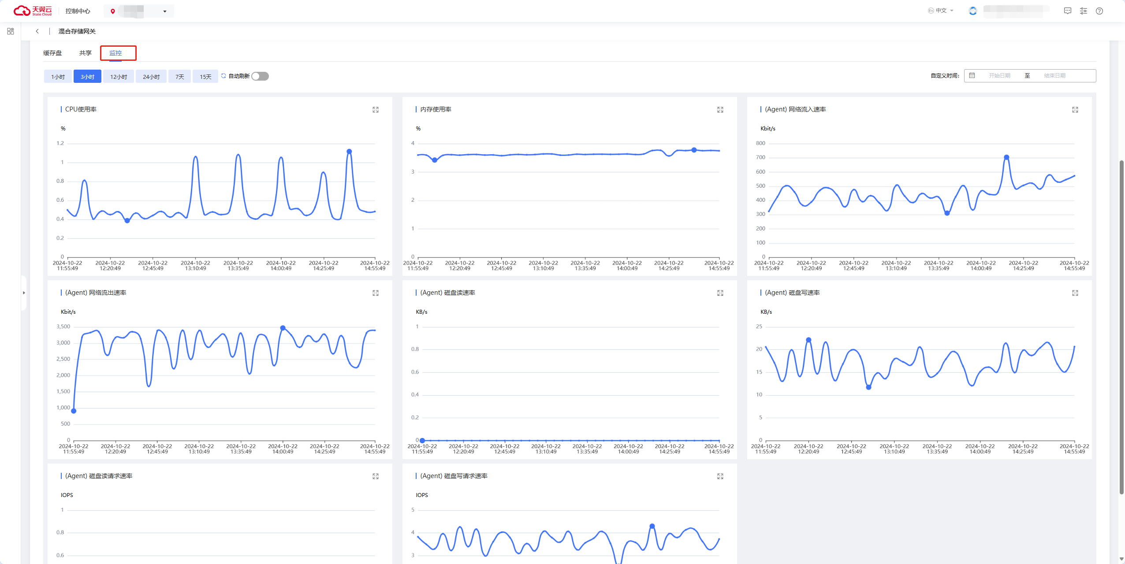1125x564 pixels.
Task: Open the settings sliders icon in header
Action: tap(1083, 11)
